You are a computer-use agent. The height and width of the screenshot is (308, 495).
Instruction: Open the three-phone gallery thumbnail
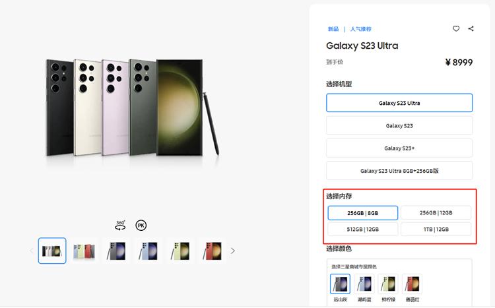click(84, 251)
